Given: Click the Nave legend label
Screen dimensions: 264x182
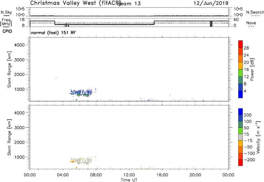Looking at the screenshot, I should [x=251, y=23].
